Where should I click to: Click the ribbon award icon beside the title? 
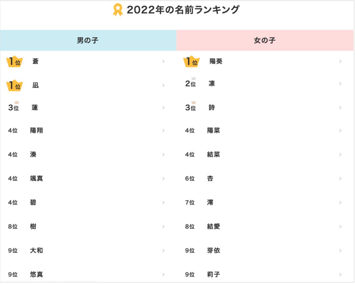(x=118, y=10)
